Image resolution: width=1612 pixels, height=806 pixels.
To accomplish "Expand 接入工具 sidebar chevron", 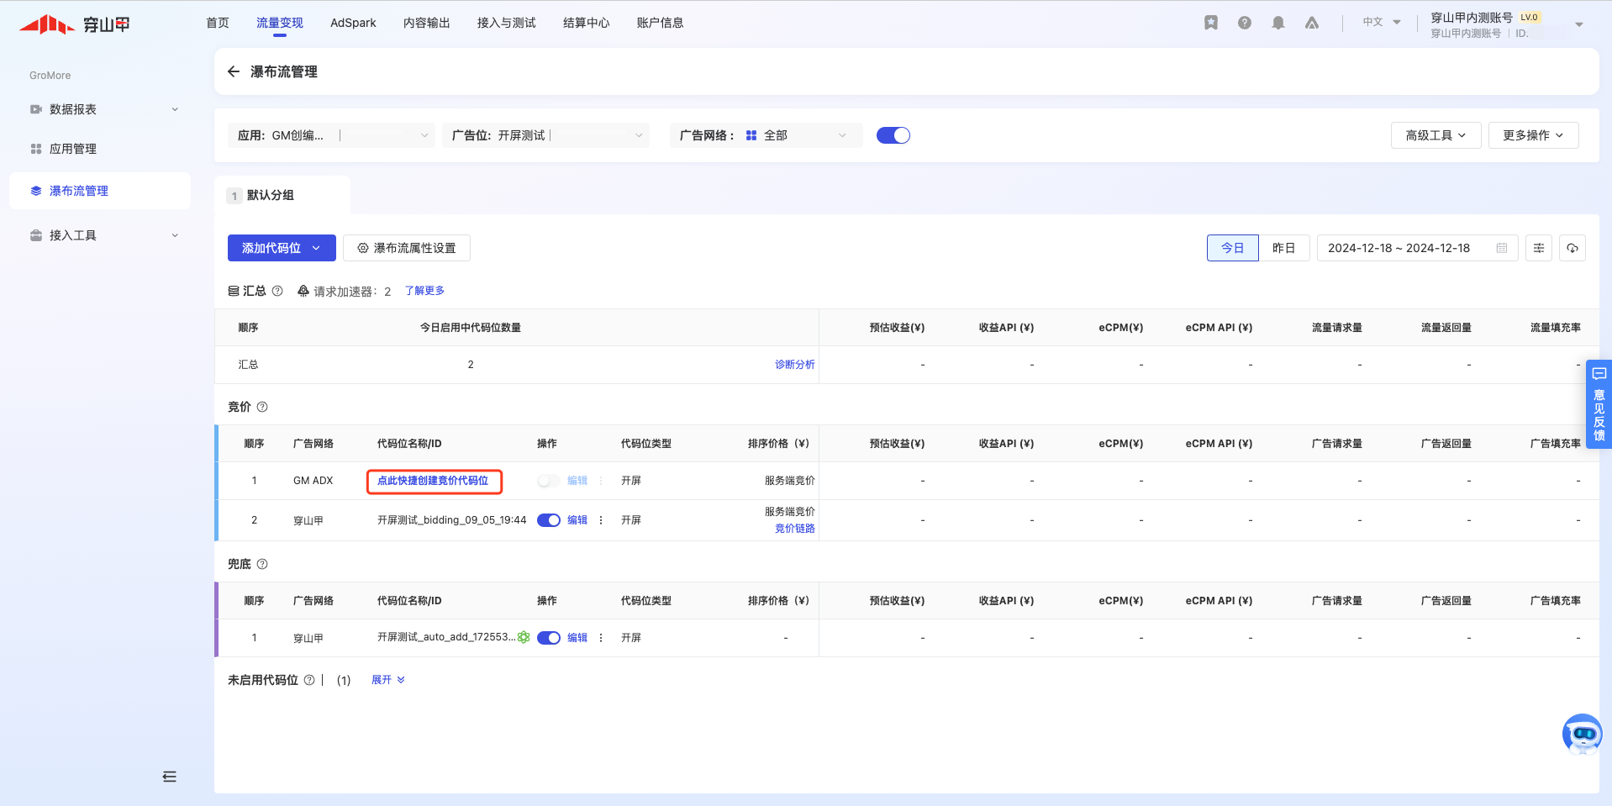I will click(175, 235).
